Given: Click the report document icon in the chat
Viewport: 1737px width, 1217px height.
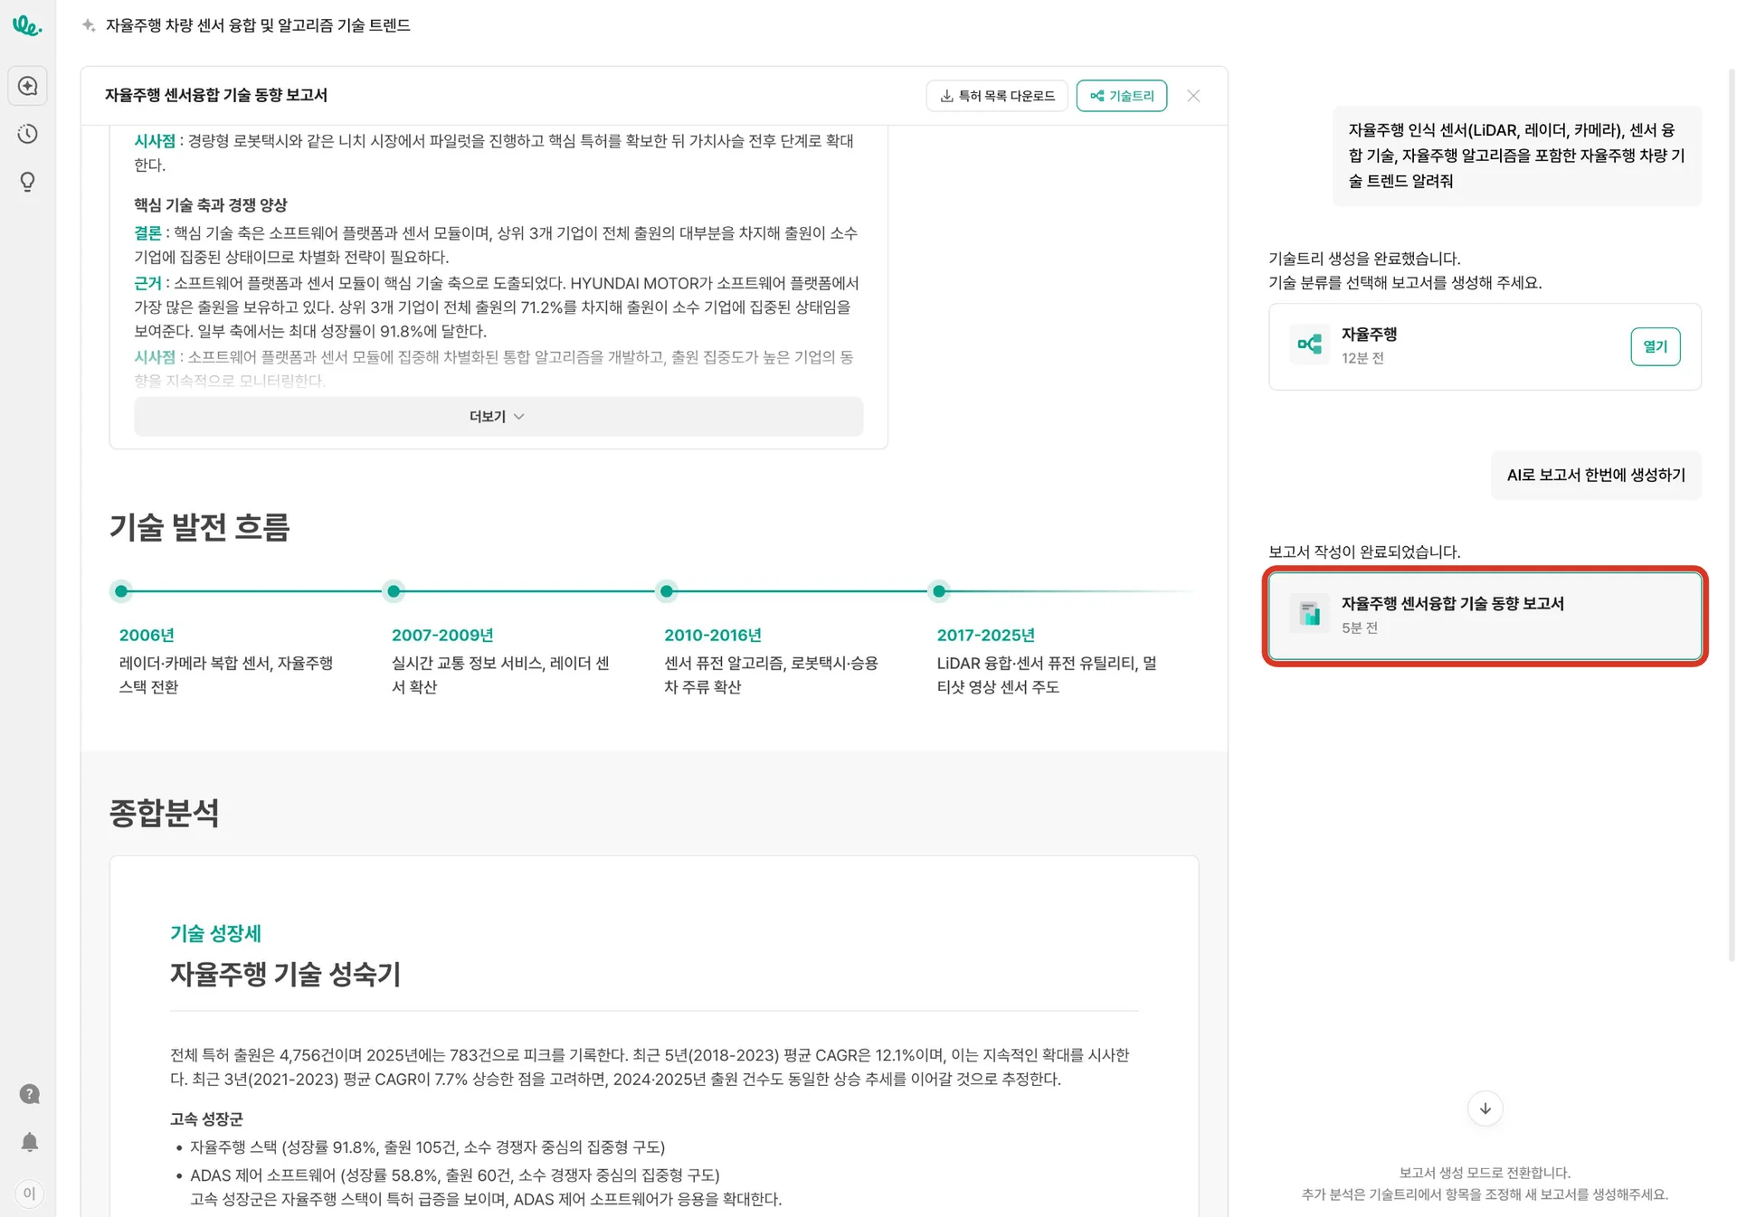Looking at the screenshot, I should pyautogui.click(x=1309, y=614).
